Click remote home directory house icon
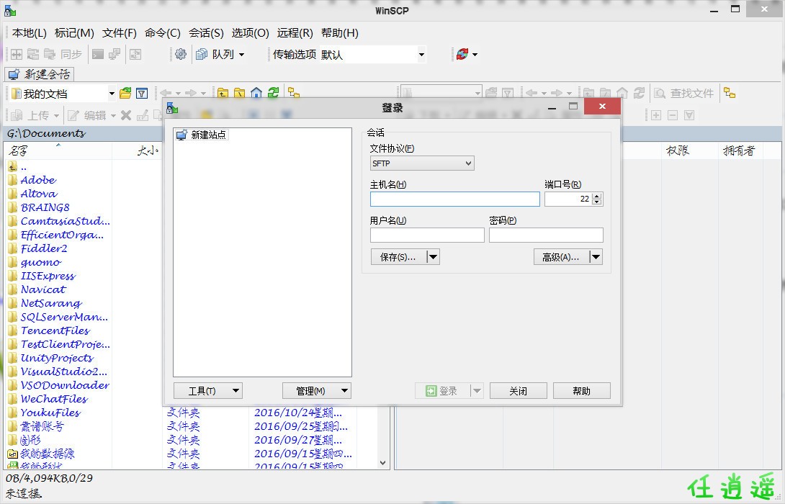 622,93
